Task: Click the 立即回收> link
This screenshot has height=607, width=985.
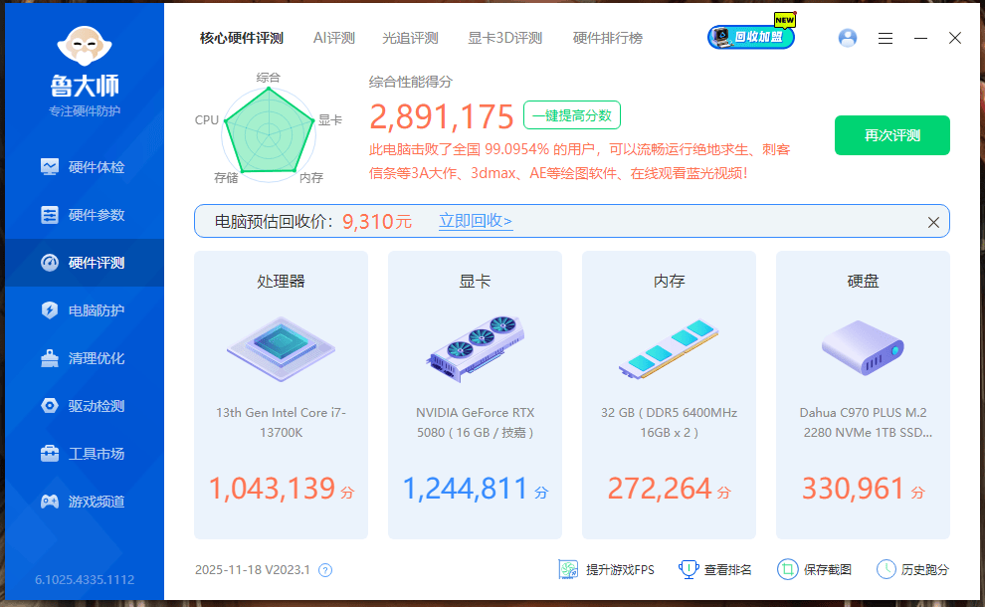Action: click(476, 221)
